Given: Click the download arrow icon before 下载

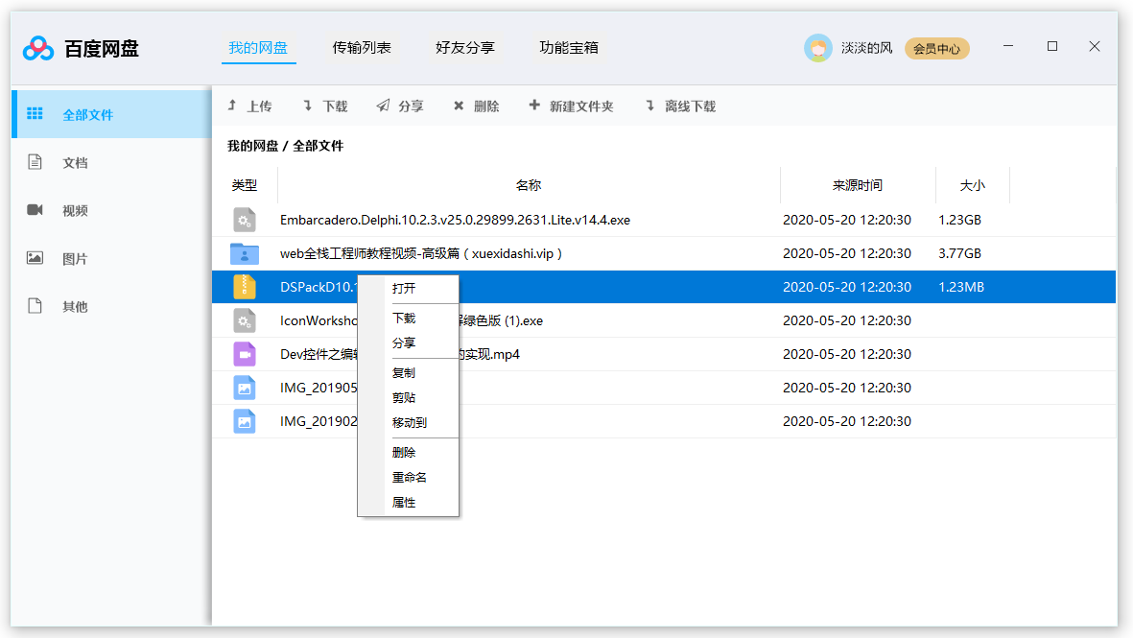Looking at the screenshot, I should (x=308, y=106).
